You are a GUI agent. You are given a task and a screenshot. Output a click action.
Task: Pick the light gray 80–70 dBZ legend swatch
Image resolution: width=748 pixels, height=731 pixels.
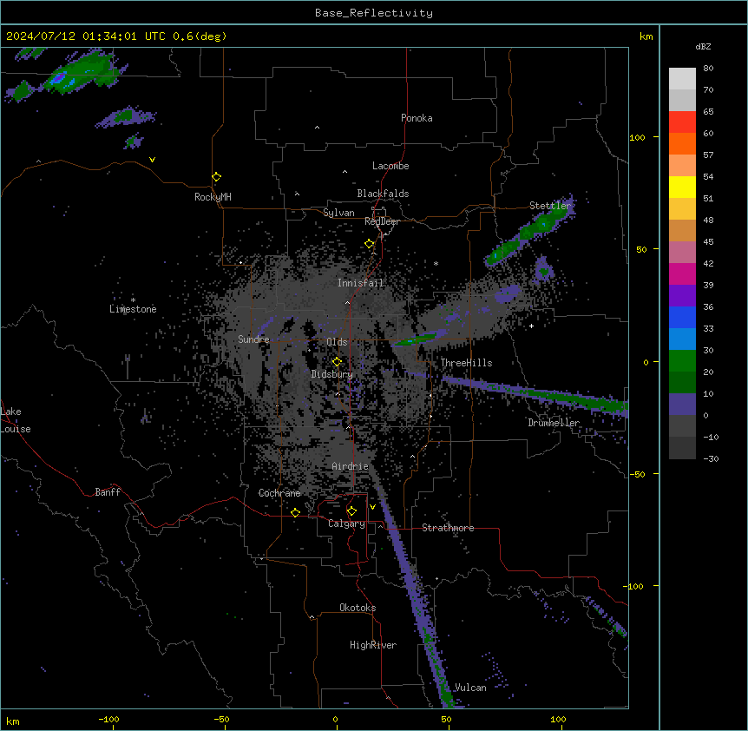(682, 79)
